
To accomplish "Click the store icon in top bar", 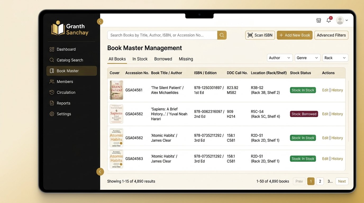I will tap(319, 20).
